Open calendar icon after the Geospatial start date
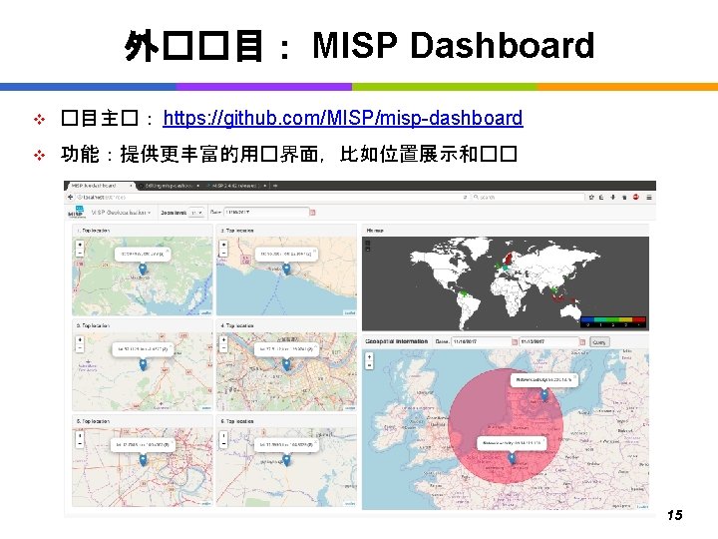718x539 pixels. tap(515, 342)
